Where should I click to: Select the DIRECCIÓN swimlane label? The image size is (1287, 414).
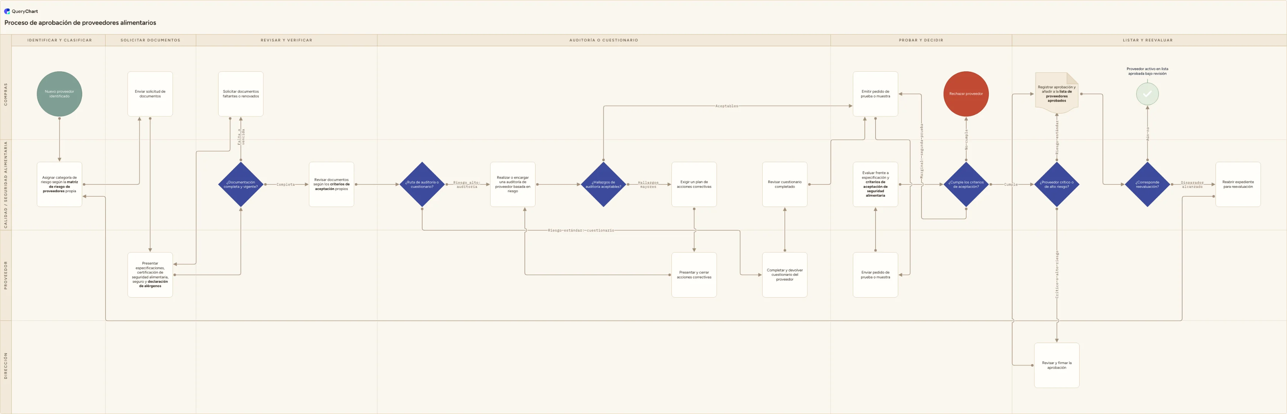[x=6, y=366]
